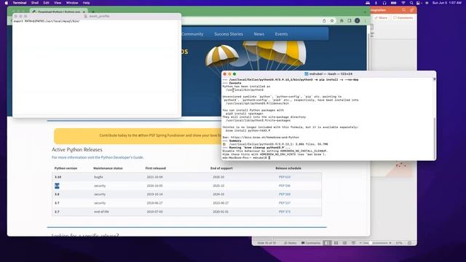Click the PSF Spring Fundraiser banner
The image size is (466, 262).
coord(138,135)
